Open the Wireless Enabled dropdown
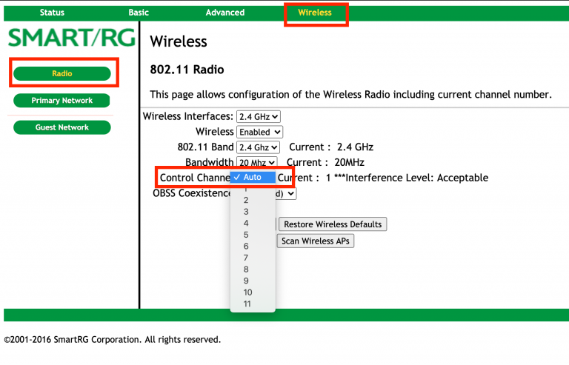 (x=258, y=132)
